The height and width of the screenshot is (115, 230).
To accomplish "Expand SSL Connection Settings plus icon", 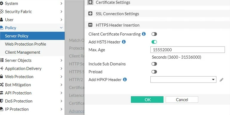I will click(x=90, y=14).
